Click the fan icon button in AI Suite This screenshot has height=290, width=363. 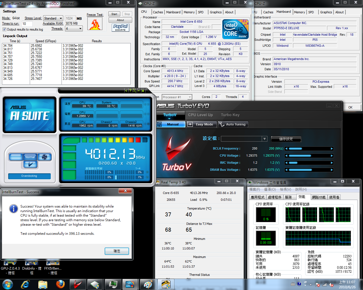[45, 157]
